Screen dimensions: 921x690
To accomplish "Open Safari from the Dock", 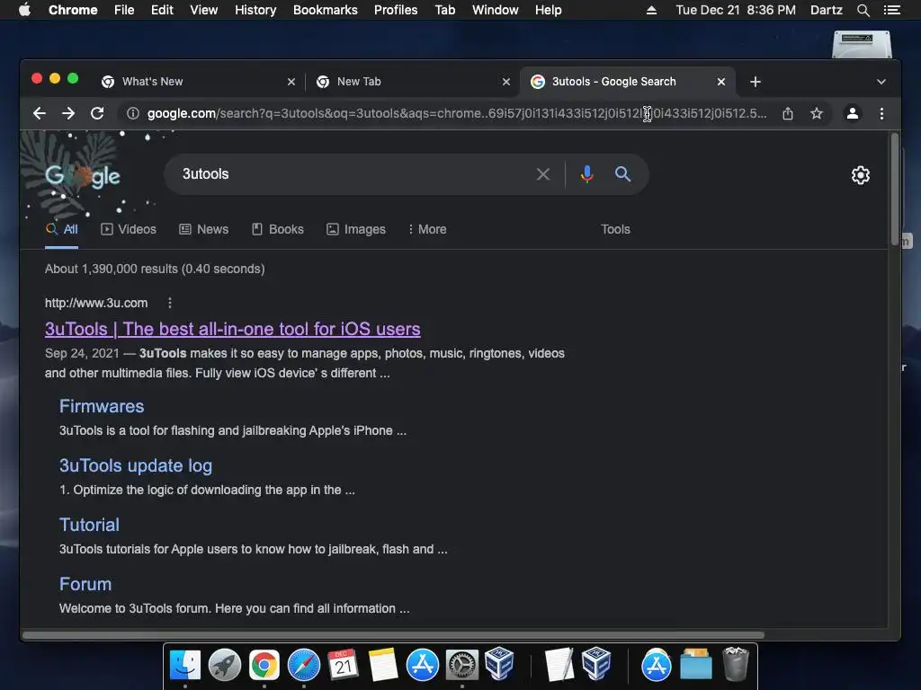I will tap(304, 665).
